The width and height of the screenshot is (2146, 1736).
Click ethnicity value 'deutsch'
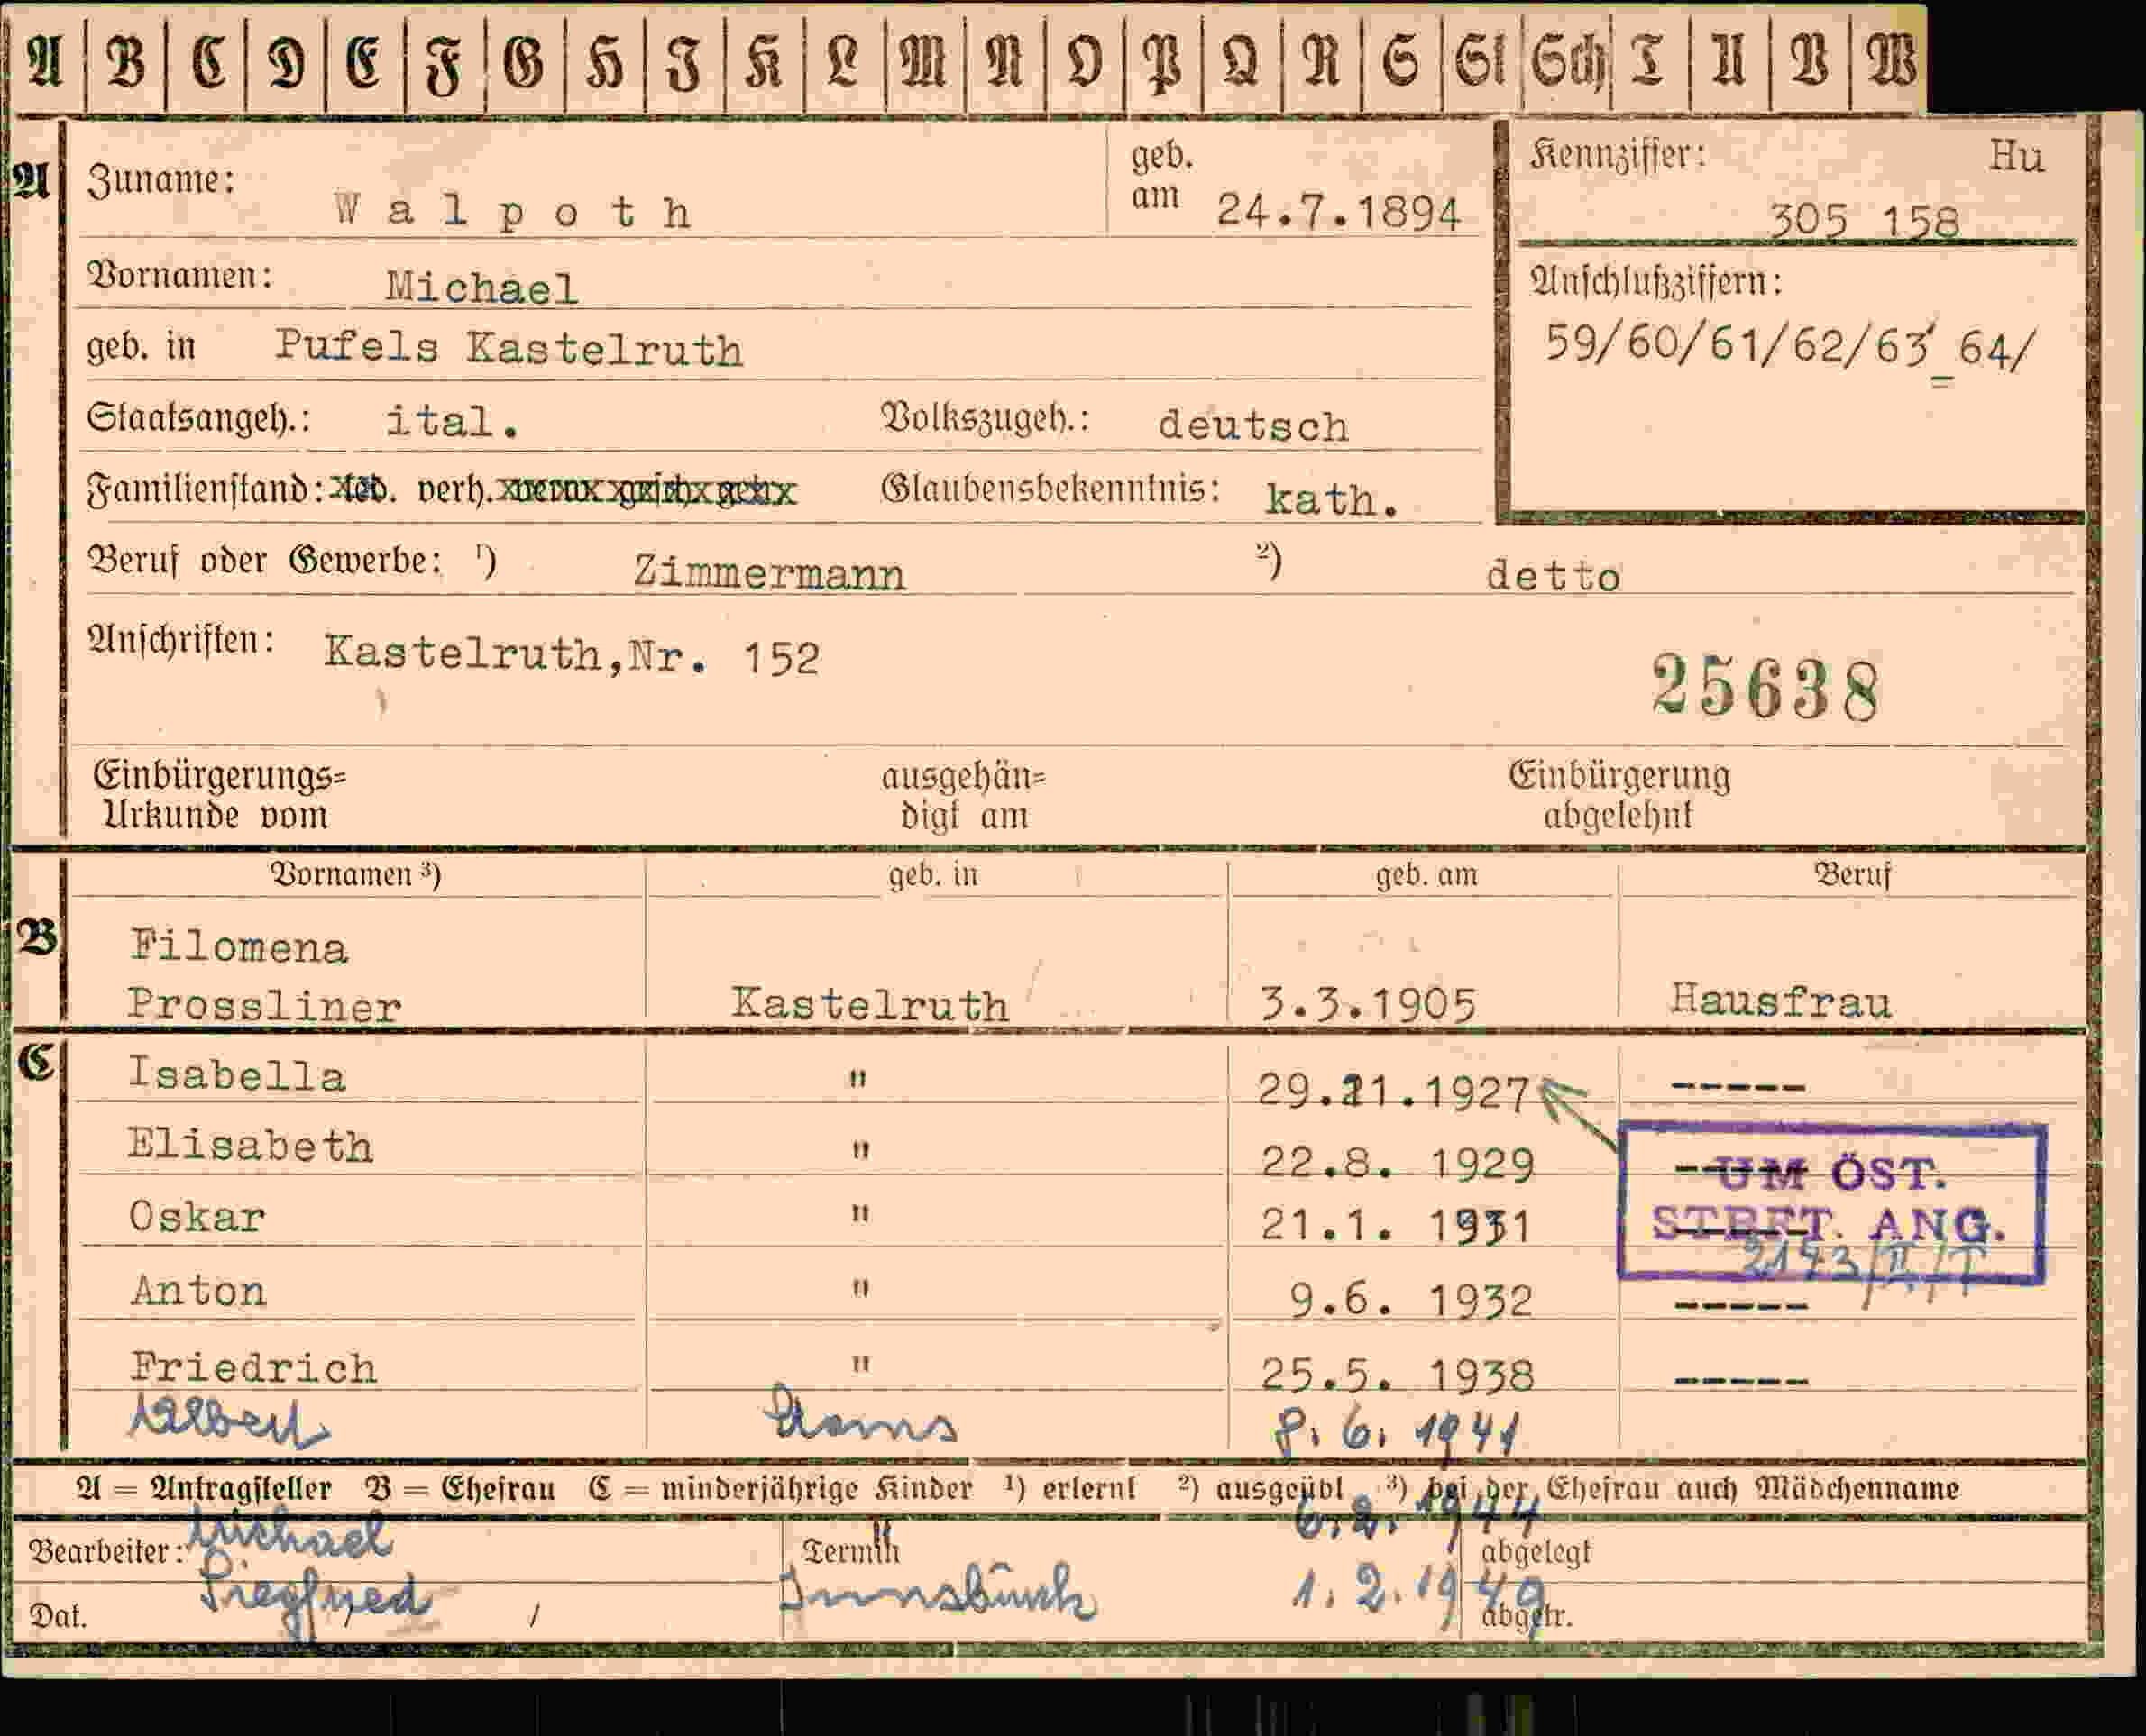[x=1252, y=425]
